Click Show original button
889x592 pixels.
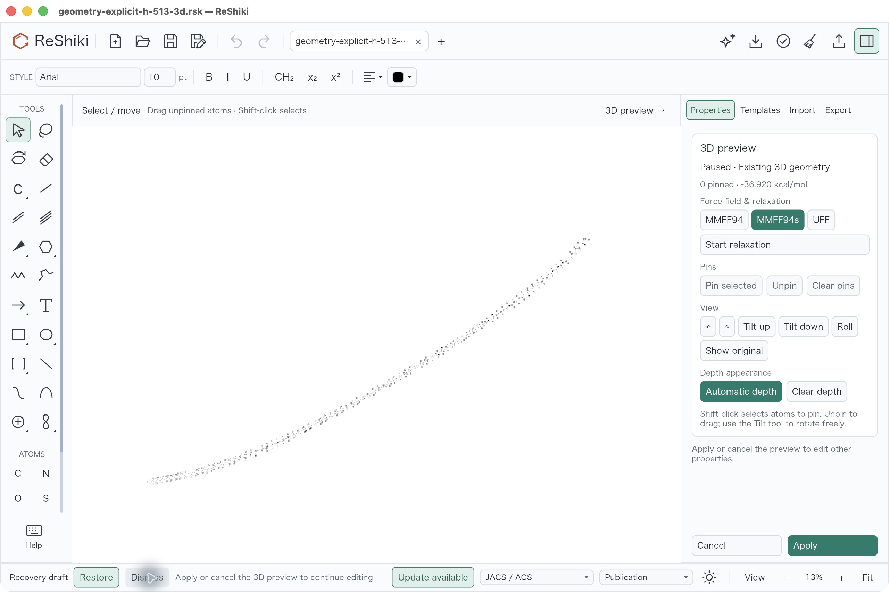(734, 350)
